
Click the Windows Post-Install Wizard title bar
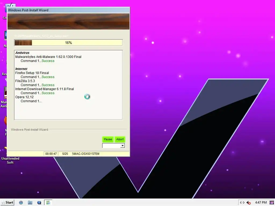pos(68,10)
